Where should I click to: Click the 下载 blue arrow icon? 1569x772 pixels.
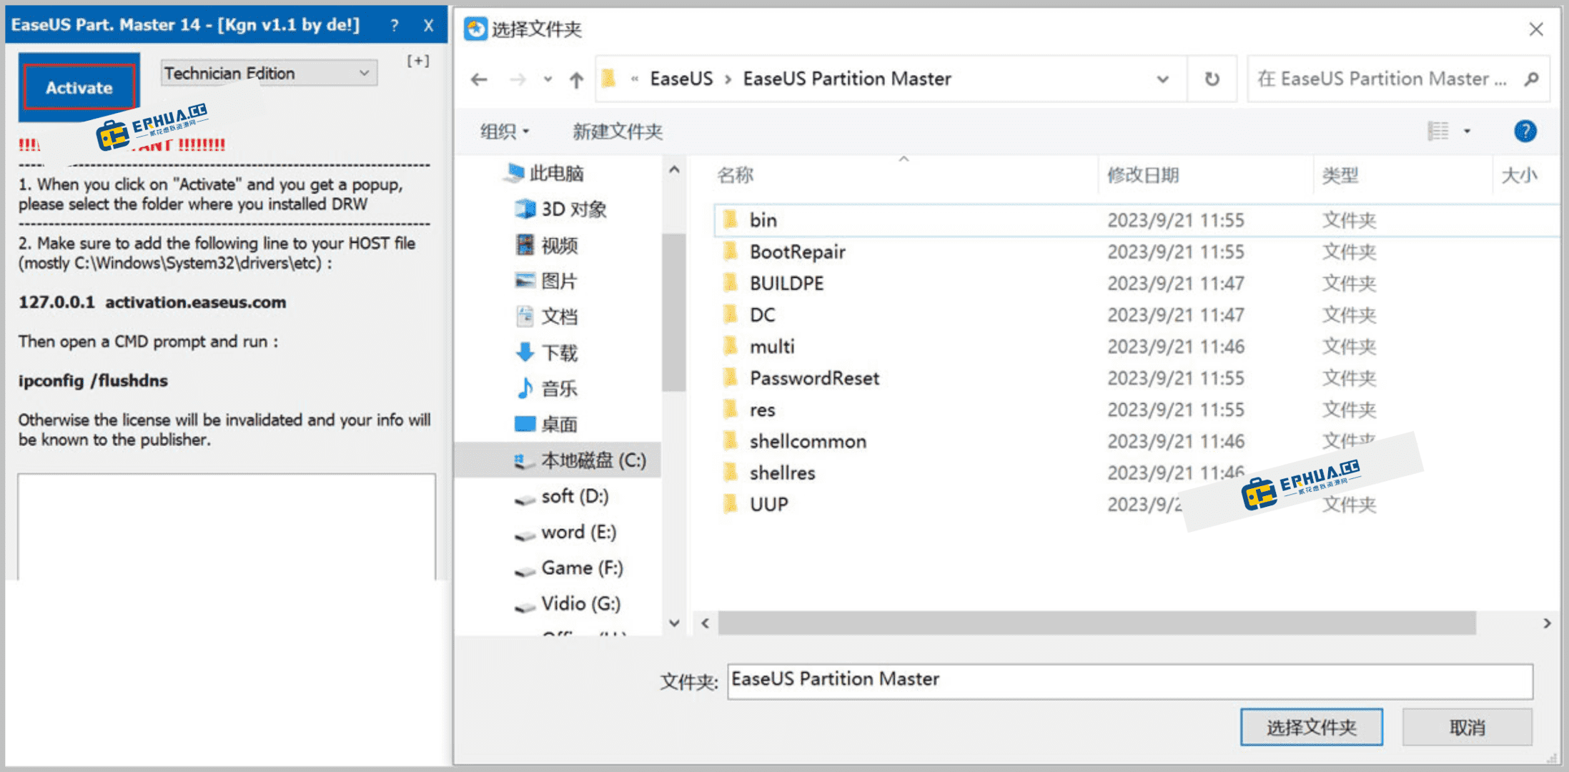(525, 352)
